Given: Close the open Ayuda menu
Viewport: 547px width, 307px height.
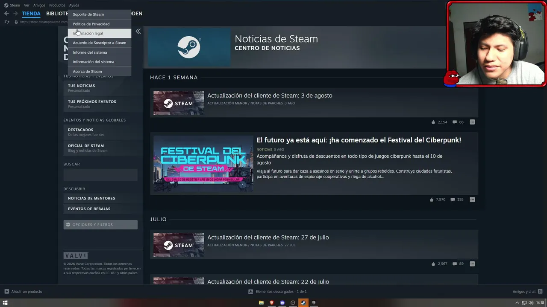Looking at the screenshot, I should (74, 5).
